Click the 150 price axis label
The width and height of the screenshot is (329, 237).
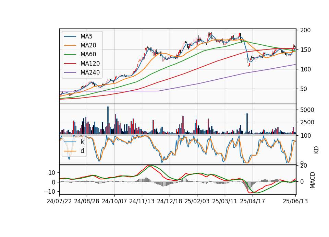pos(305,50)
